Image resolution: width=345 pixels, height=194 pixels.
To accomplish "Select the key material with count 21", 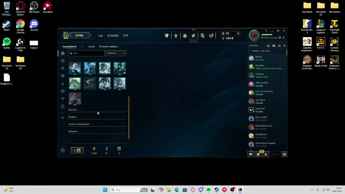I will pos(106,150).
